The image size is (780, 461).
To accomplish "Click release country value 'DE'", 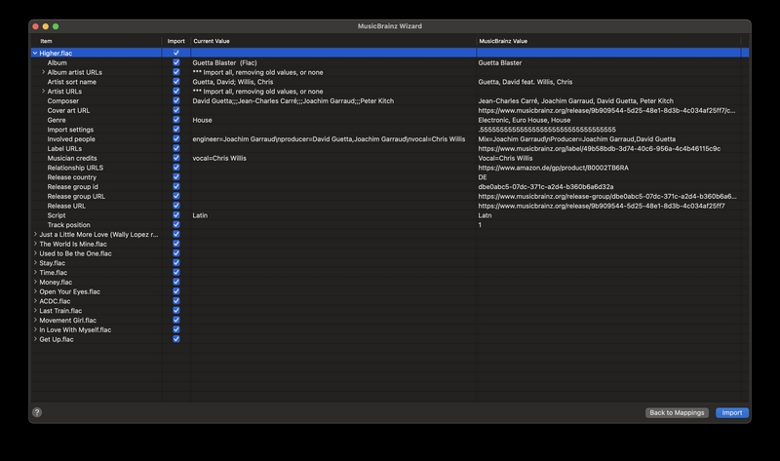I will tap(483, 177).
